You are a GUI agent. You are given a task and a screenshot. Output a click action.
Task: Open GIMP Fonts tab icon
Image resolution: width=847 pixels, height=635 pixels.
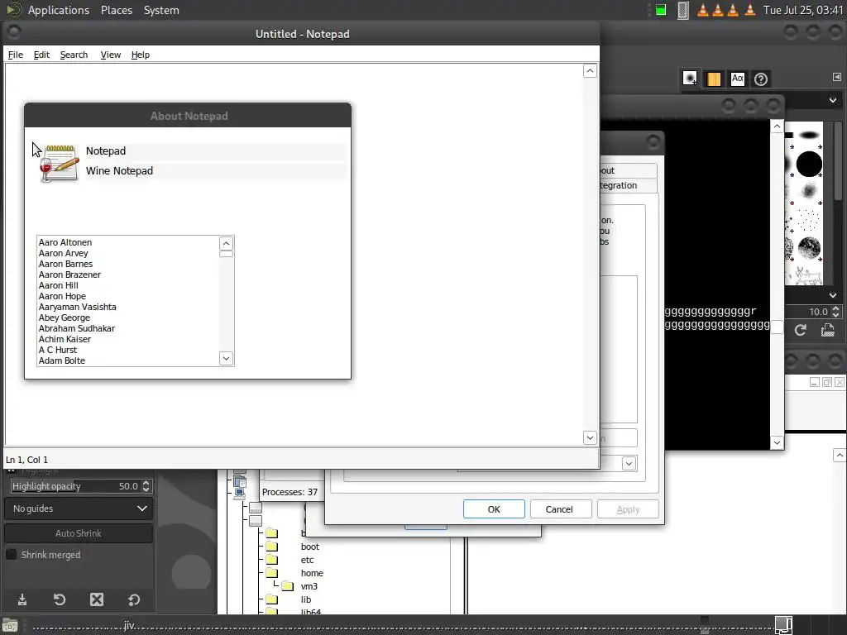737,79
